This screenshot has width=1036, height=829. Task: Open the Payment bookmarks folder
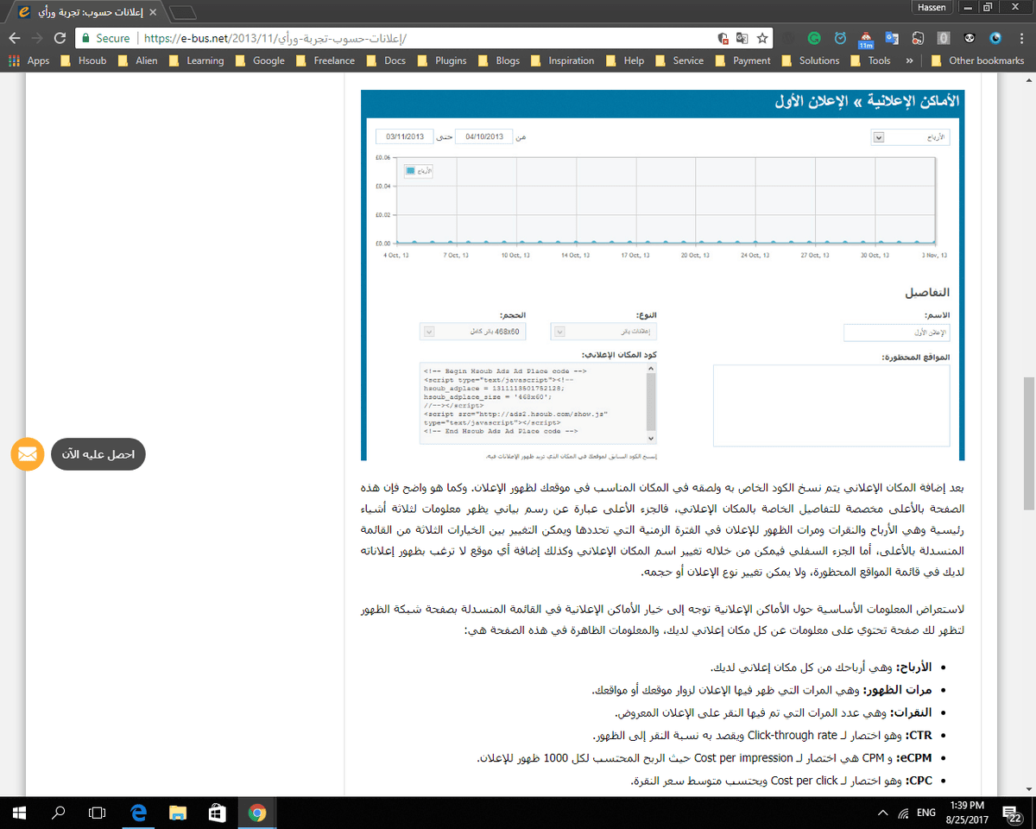tap(742, 60)
